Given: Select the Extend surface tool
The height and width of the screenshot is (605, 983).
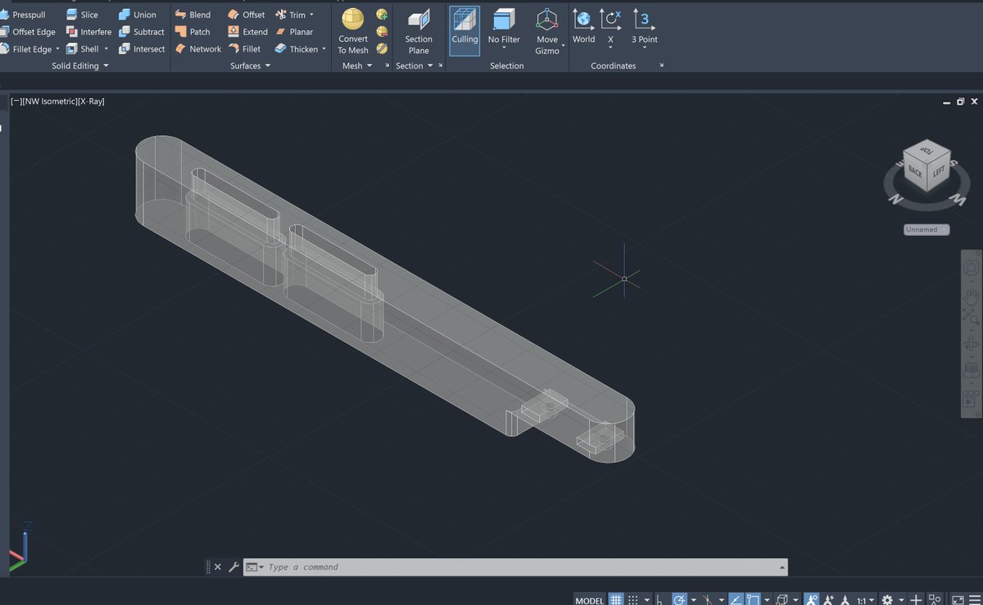Looking at the screenshot, I should [x=247, y=32].
